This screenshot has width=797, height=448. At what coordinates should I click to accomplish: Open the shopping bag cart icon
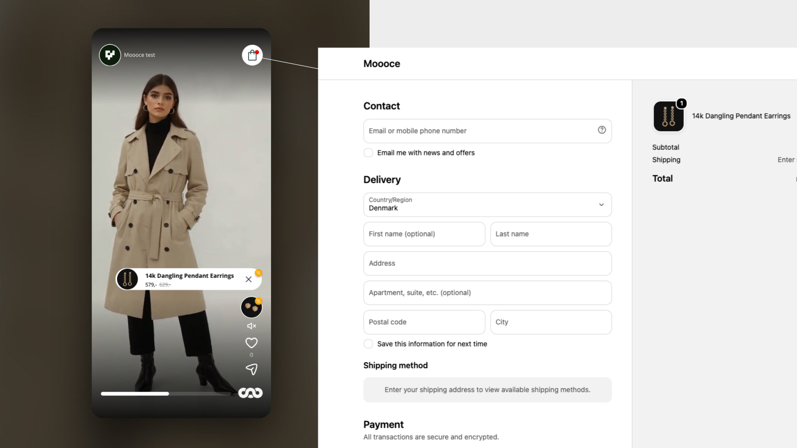(252, 55)
